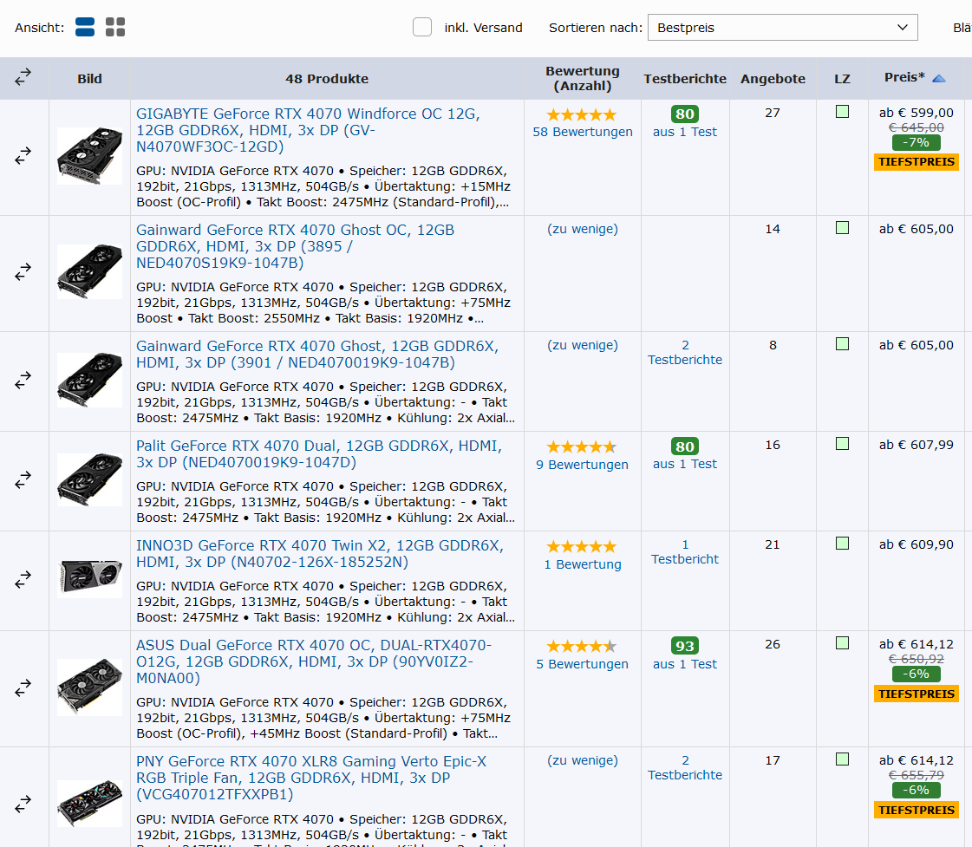Open the star rating of INNO3D Twin X2
This screenshot has width=972, height=847.
[582, 546]
